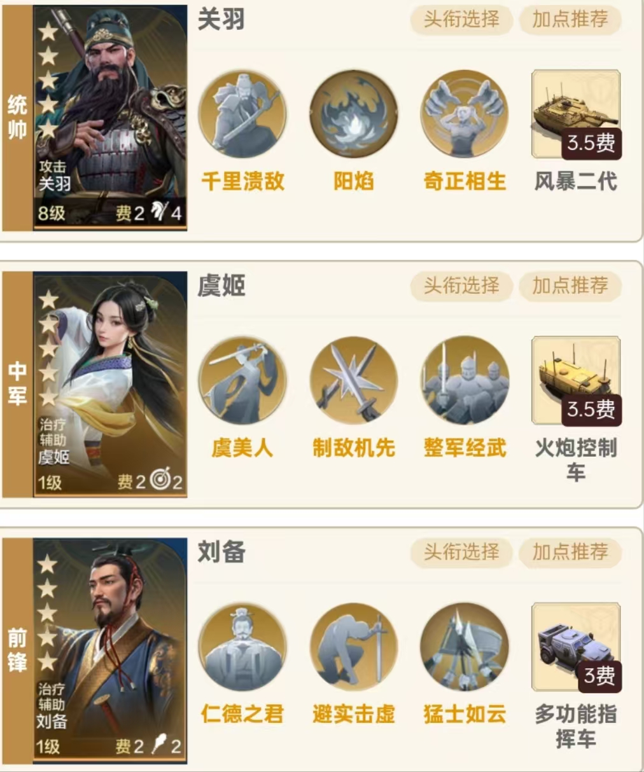Open 虞姬's 头衔选择 title selector
The height and width of the screenshot is (772, 644).
coord(461,286)
